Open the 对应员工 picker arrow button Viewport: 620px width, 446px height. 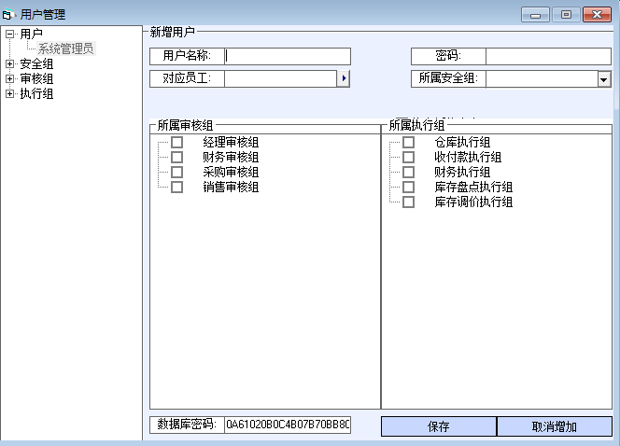(x=344, y=78)
